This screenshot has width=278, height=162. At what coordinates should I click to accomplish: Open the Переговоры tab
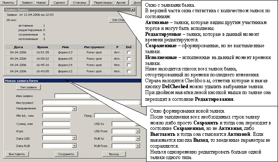click(x=103, y=3)
